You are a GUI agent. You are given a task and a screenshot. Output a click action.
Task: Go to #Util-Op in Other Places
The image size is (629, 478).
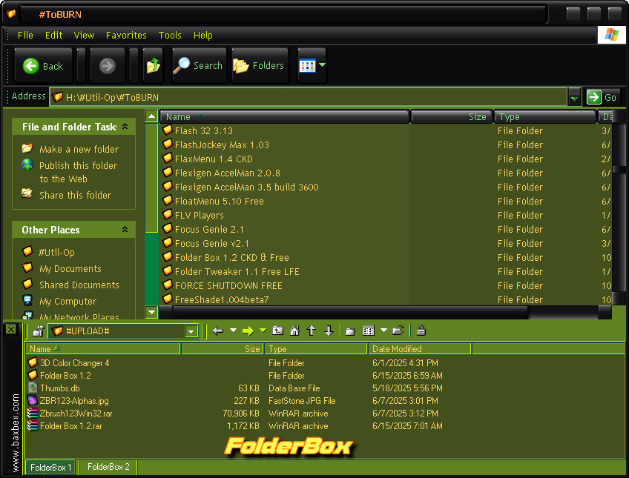(x=56, y=253)
